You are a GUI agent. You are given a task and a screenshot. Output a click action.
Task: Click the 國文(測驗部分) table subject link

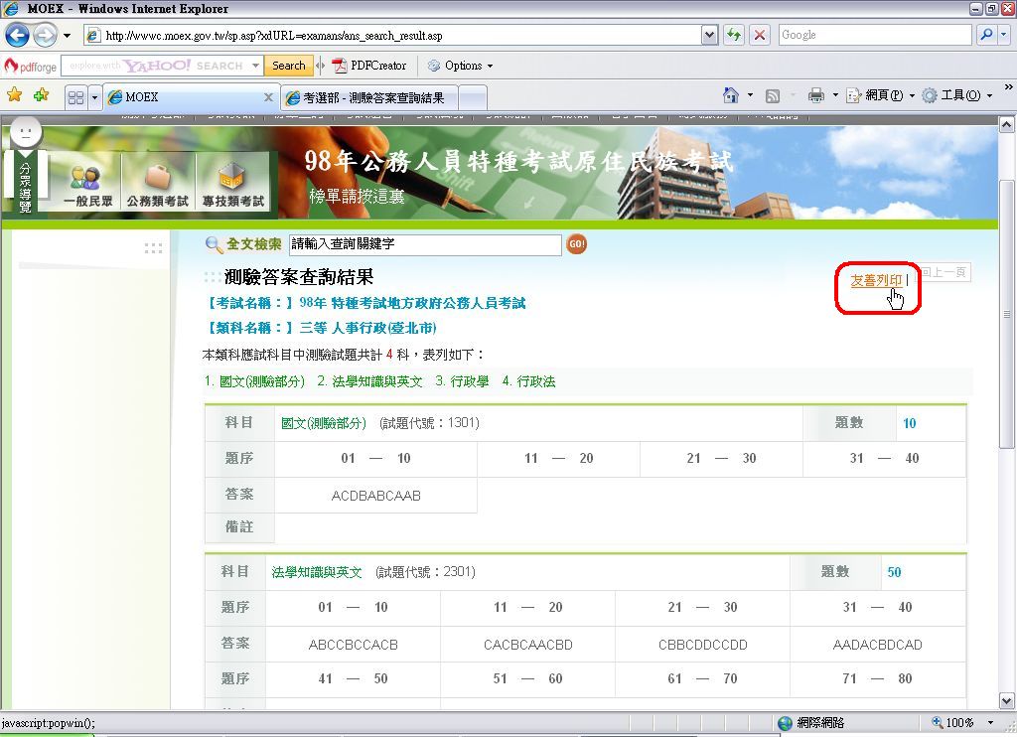[x=324, y=423]
